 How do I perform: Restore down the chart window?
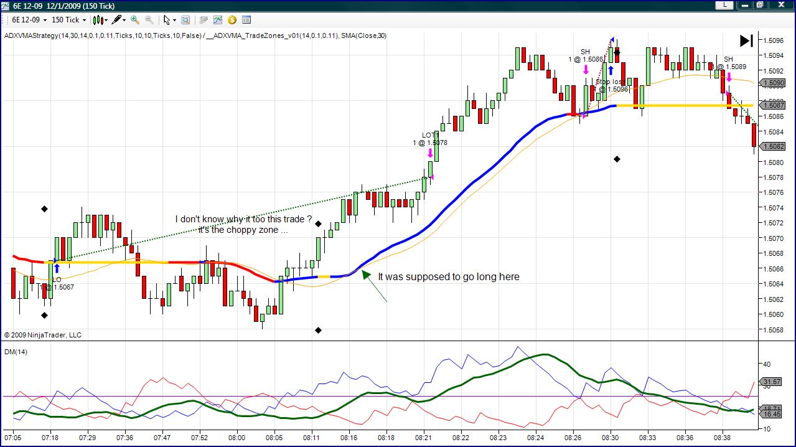[x=761, y=5]
